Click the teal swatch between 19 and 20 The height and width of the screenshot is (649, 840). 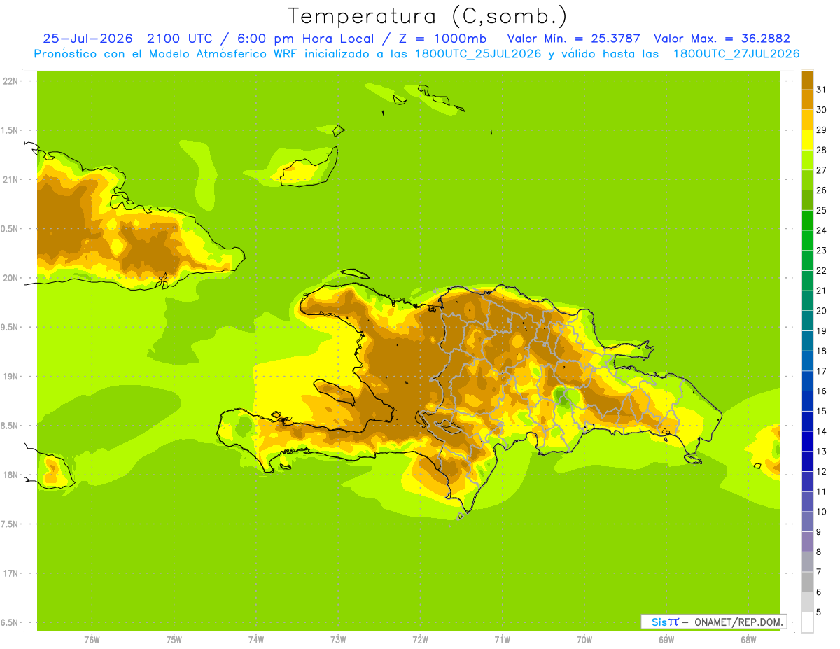[807, 321]
